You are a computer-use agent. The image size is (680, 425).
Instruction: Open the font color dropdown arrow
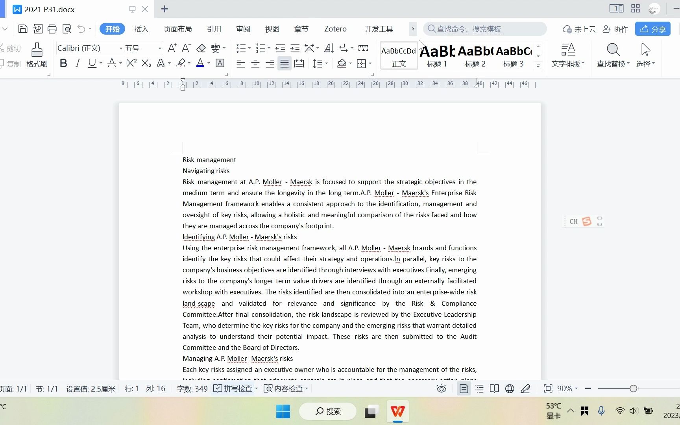(209, 63)
